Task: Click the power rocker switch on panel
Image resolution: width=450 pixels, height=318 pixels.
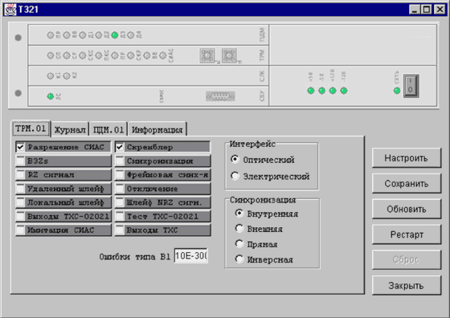Action: (411, 86)
